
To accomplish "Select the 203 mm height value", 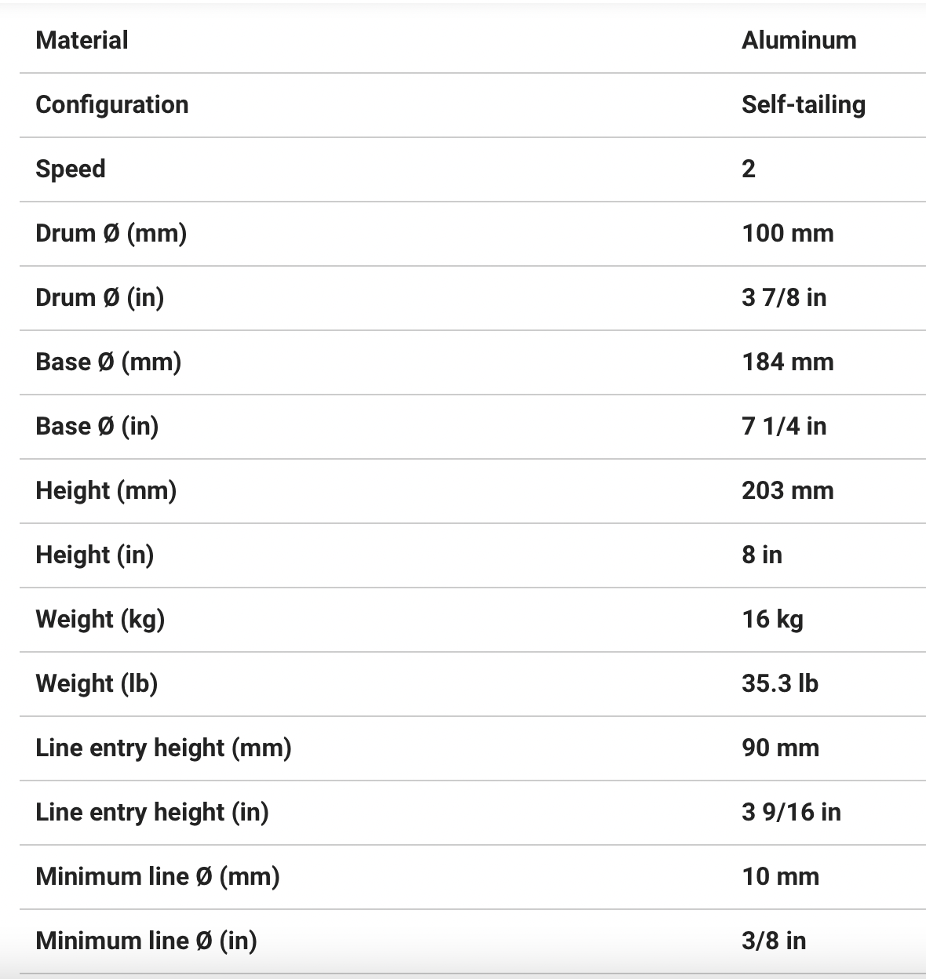I will (x=788, y=491).
